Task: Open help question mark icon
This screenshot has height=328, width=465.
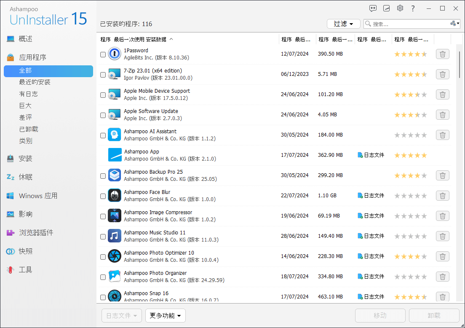Action: pos(413,8)
